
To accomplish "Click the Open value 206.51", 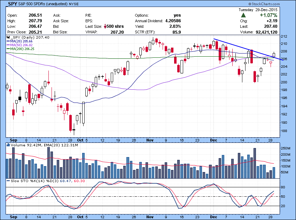I will click(x=35, y=15).
